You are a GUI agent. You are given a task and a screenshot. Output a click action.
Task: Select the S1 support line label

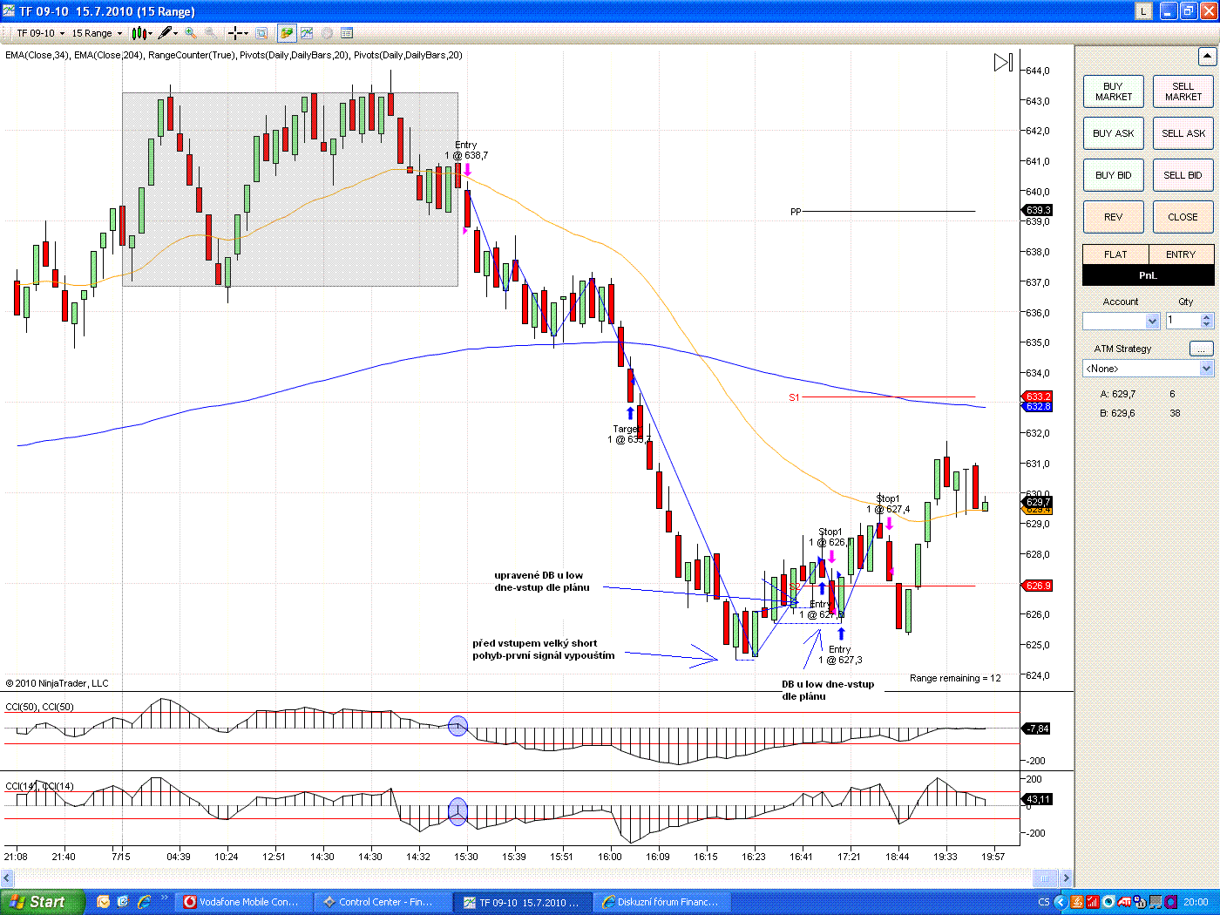click(x=794, y=397)
